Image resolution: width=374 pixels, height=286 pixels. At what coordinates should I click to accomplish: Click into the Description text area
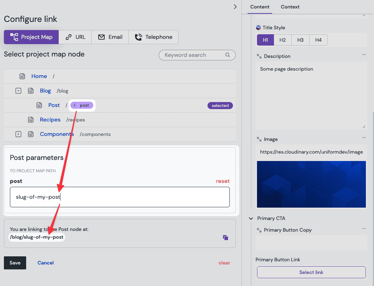point(311,96)
